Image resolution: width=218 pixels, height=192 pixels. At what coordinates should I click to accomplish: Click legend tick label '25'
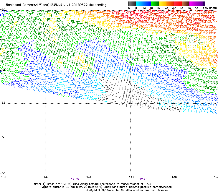(166, 8)
